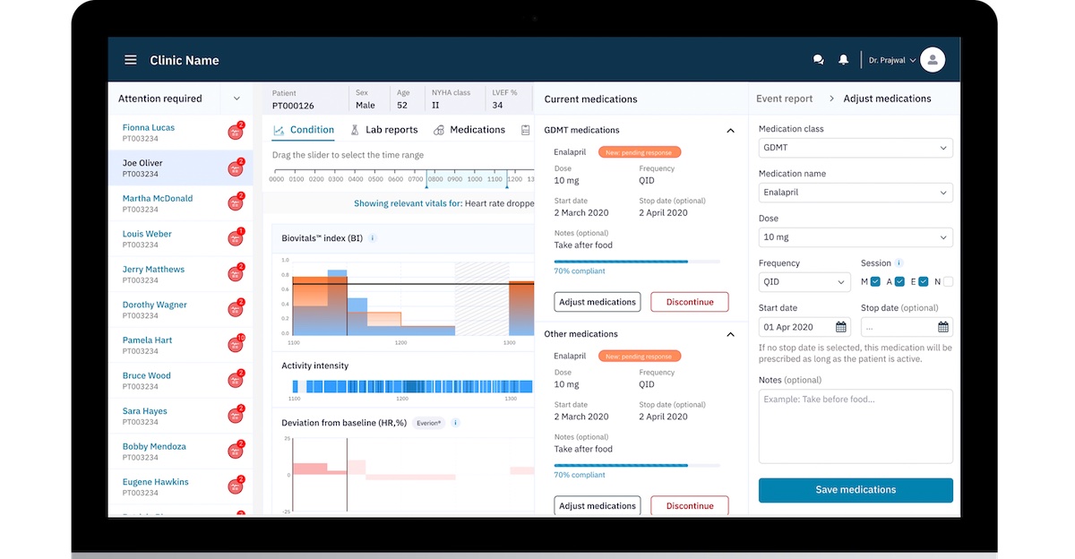Click Discontinue for Enalapril
Screen dimensions: 1075x559
click(x=689, y=301)
